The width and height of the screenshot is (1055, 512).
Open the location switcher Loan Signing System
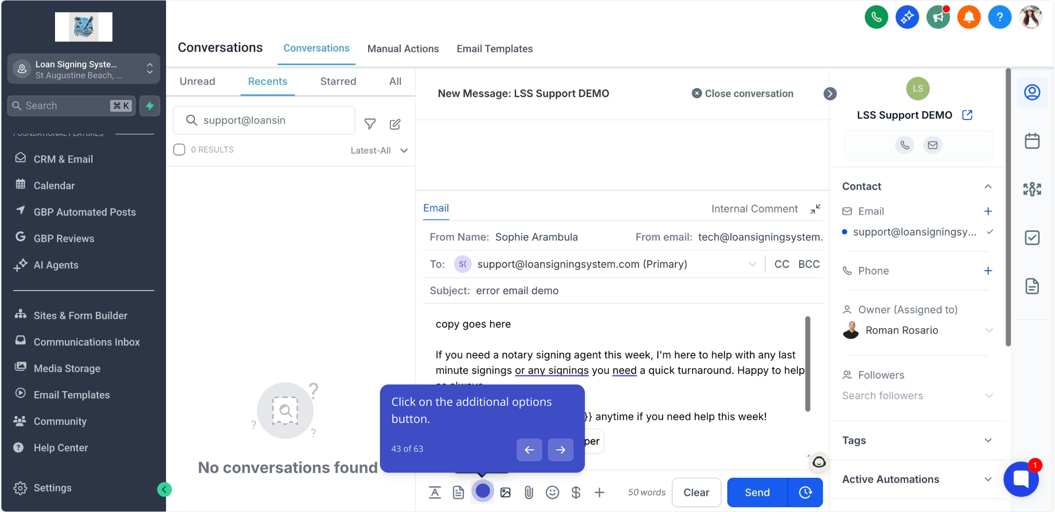pyautogui.click(x=83, y=69)
